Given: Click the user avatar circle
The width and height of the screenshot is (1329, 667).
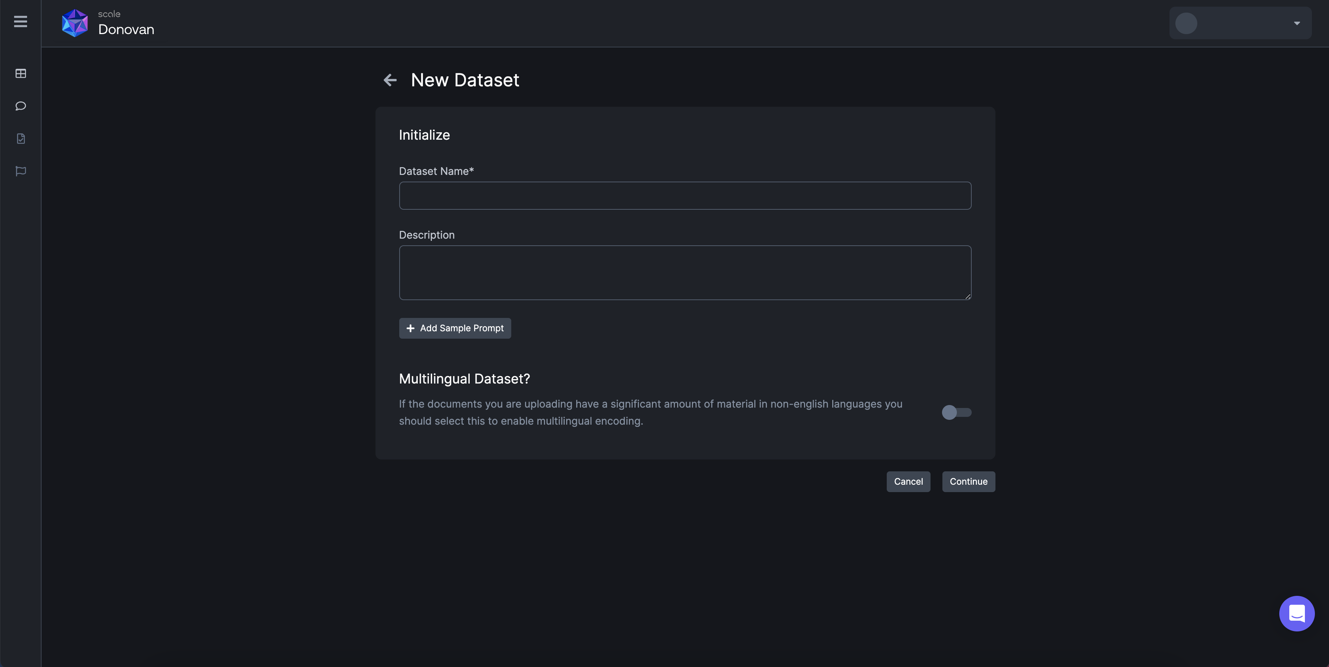Looking at the screenshot, I should click(1186, 23).
